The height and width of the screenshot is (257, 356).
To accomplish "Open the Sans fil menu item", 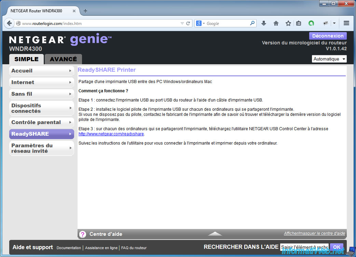I will (x=42, y=94).
